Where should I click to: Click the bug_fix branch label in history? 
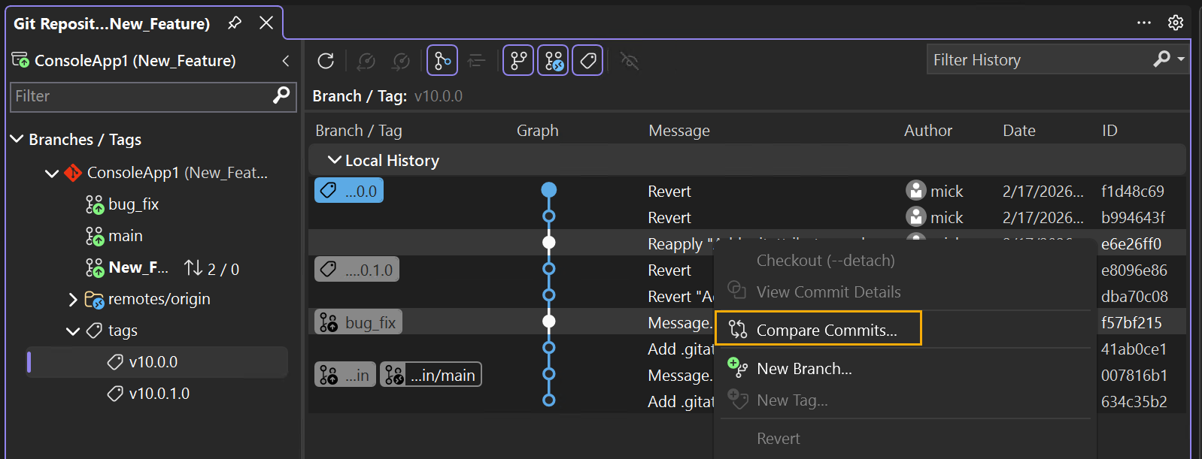[359, 322]
